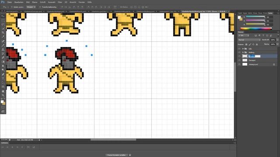Lock layer position in Ebenen panel
280x157 pixels.
(253, 44)
